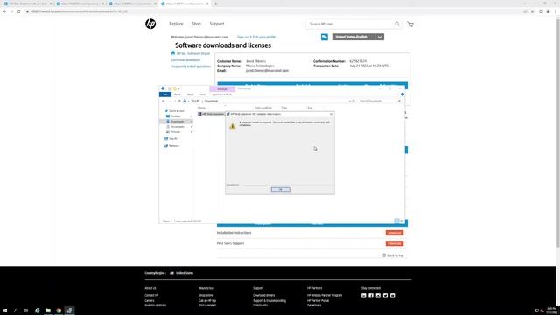Open the Frequently asked questions link

tap(191, 66)
